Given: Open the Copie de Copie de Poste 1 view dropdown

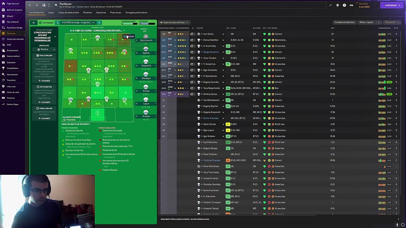Looking at the screenshot, I should pyautogui.click(x=174, y=22).
